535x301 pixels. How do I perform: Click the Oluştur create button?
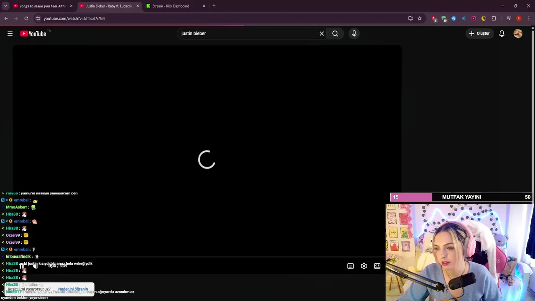tap(479, 33)
